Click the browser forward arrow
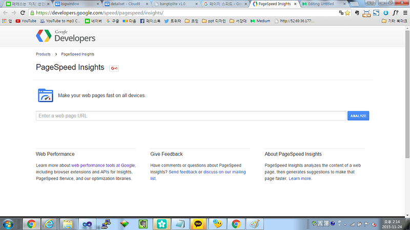This screenshot has height=230, width=410. pyautogui.click(x=14, y=13)
